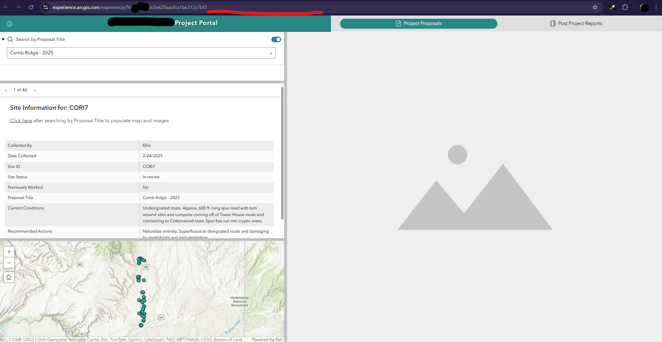Toggle the switch next to the search bar
662x342 pixels.
pos(276,39)
